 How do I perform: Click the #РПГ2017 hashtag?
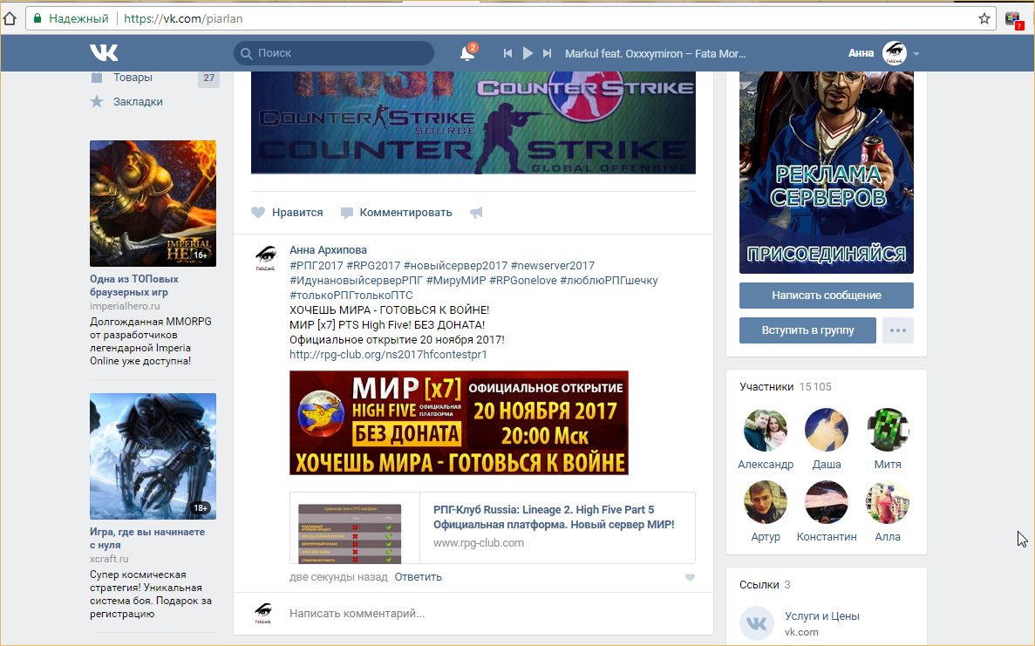(317, 265)
